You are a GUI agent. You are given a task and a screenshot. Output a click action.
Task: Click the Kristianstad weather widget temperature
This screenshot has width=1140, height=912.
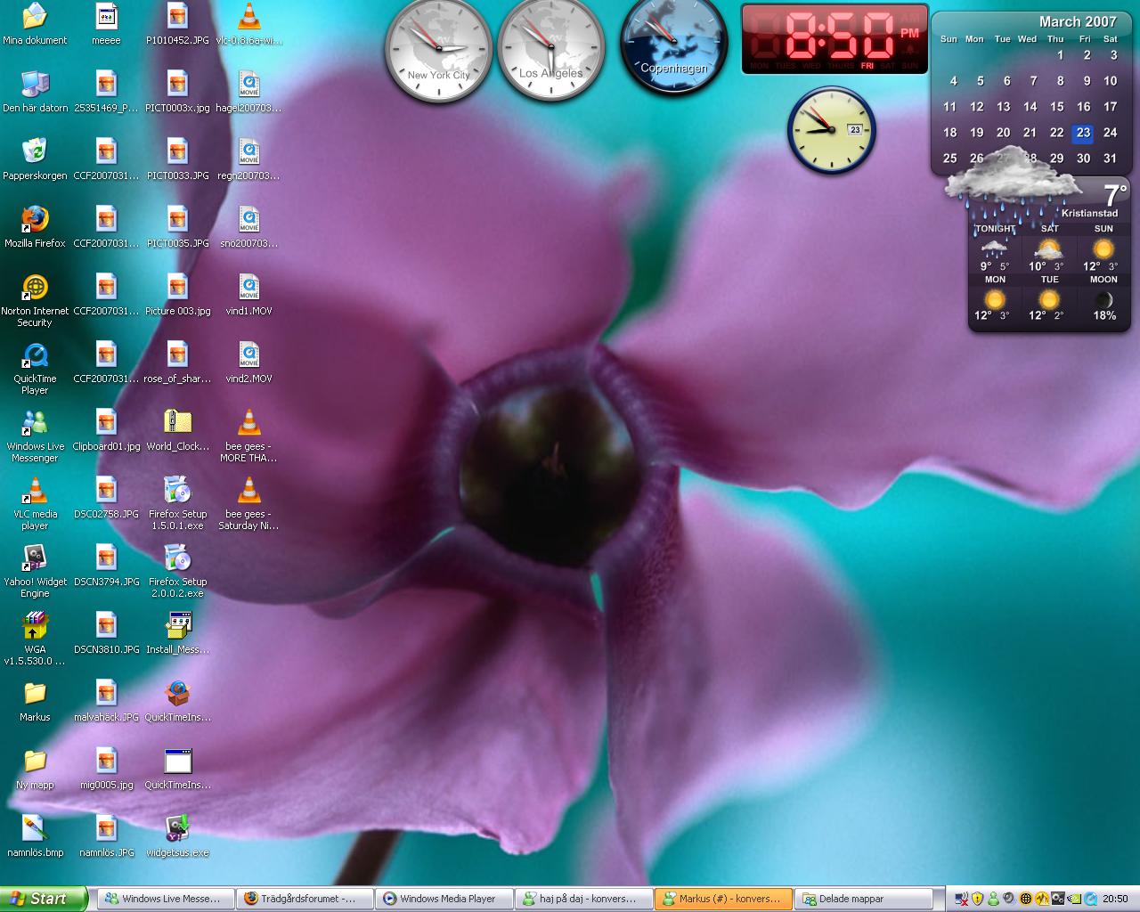pos(1114,195)
